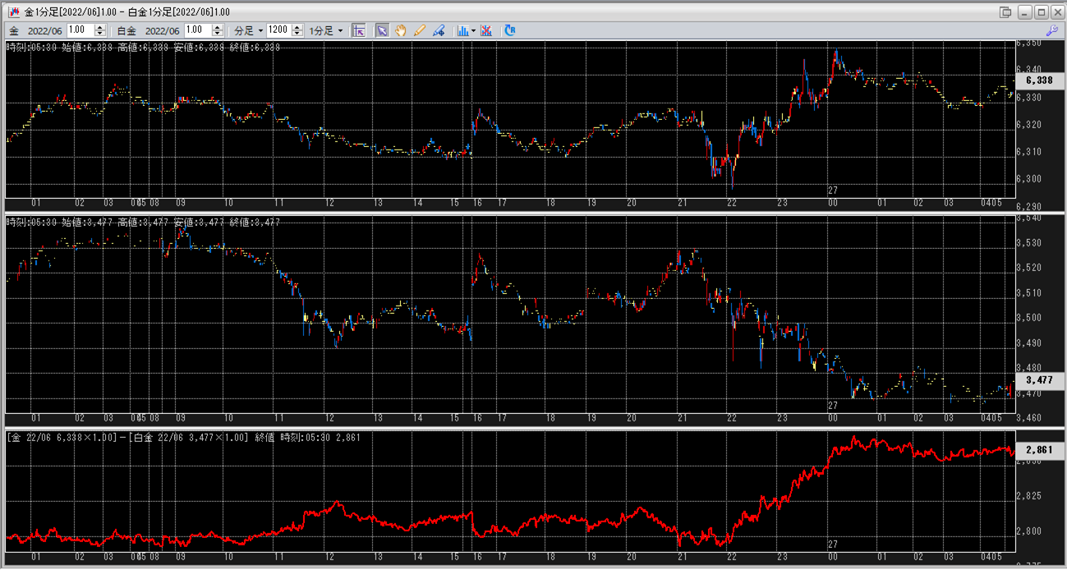Click the platinum multiplier 1.00 input field

tap(198, 30)
